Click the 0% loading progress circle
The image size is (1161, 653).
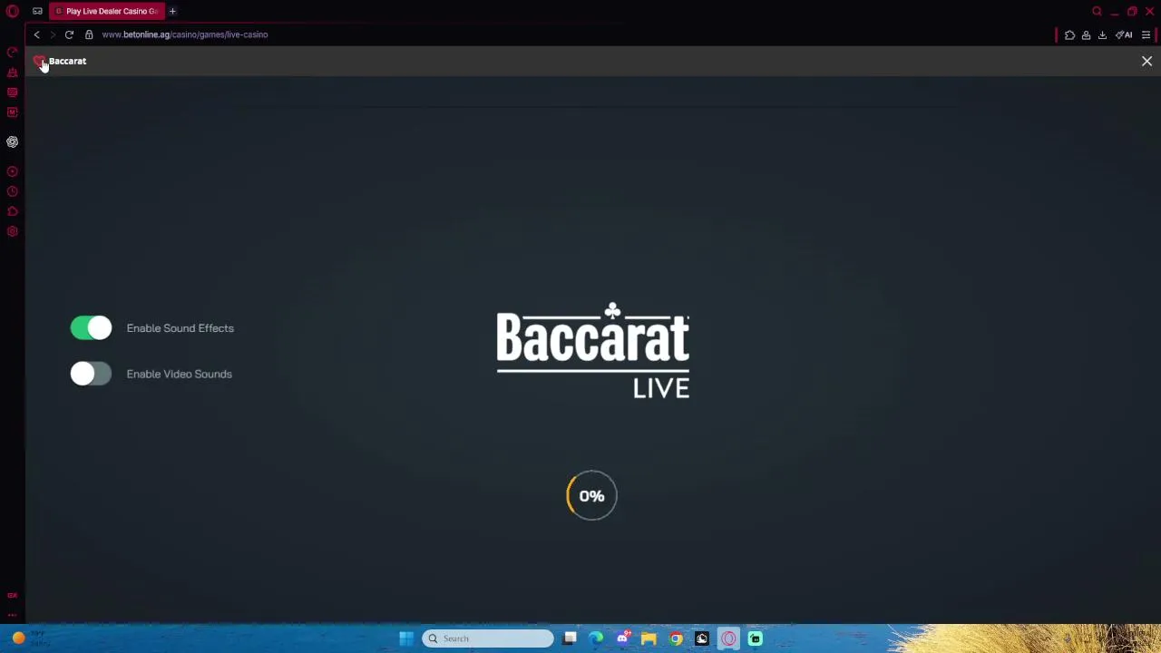591,495
